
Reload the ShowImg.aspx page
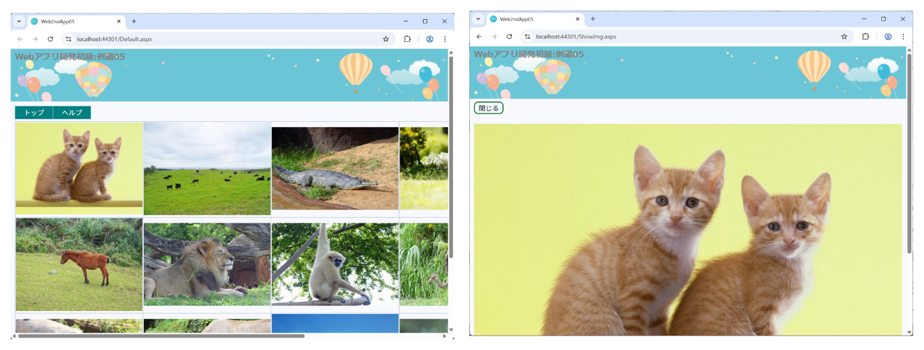point(510,37)
